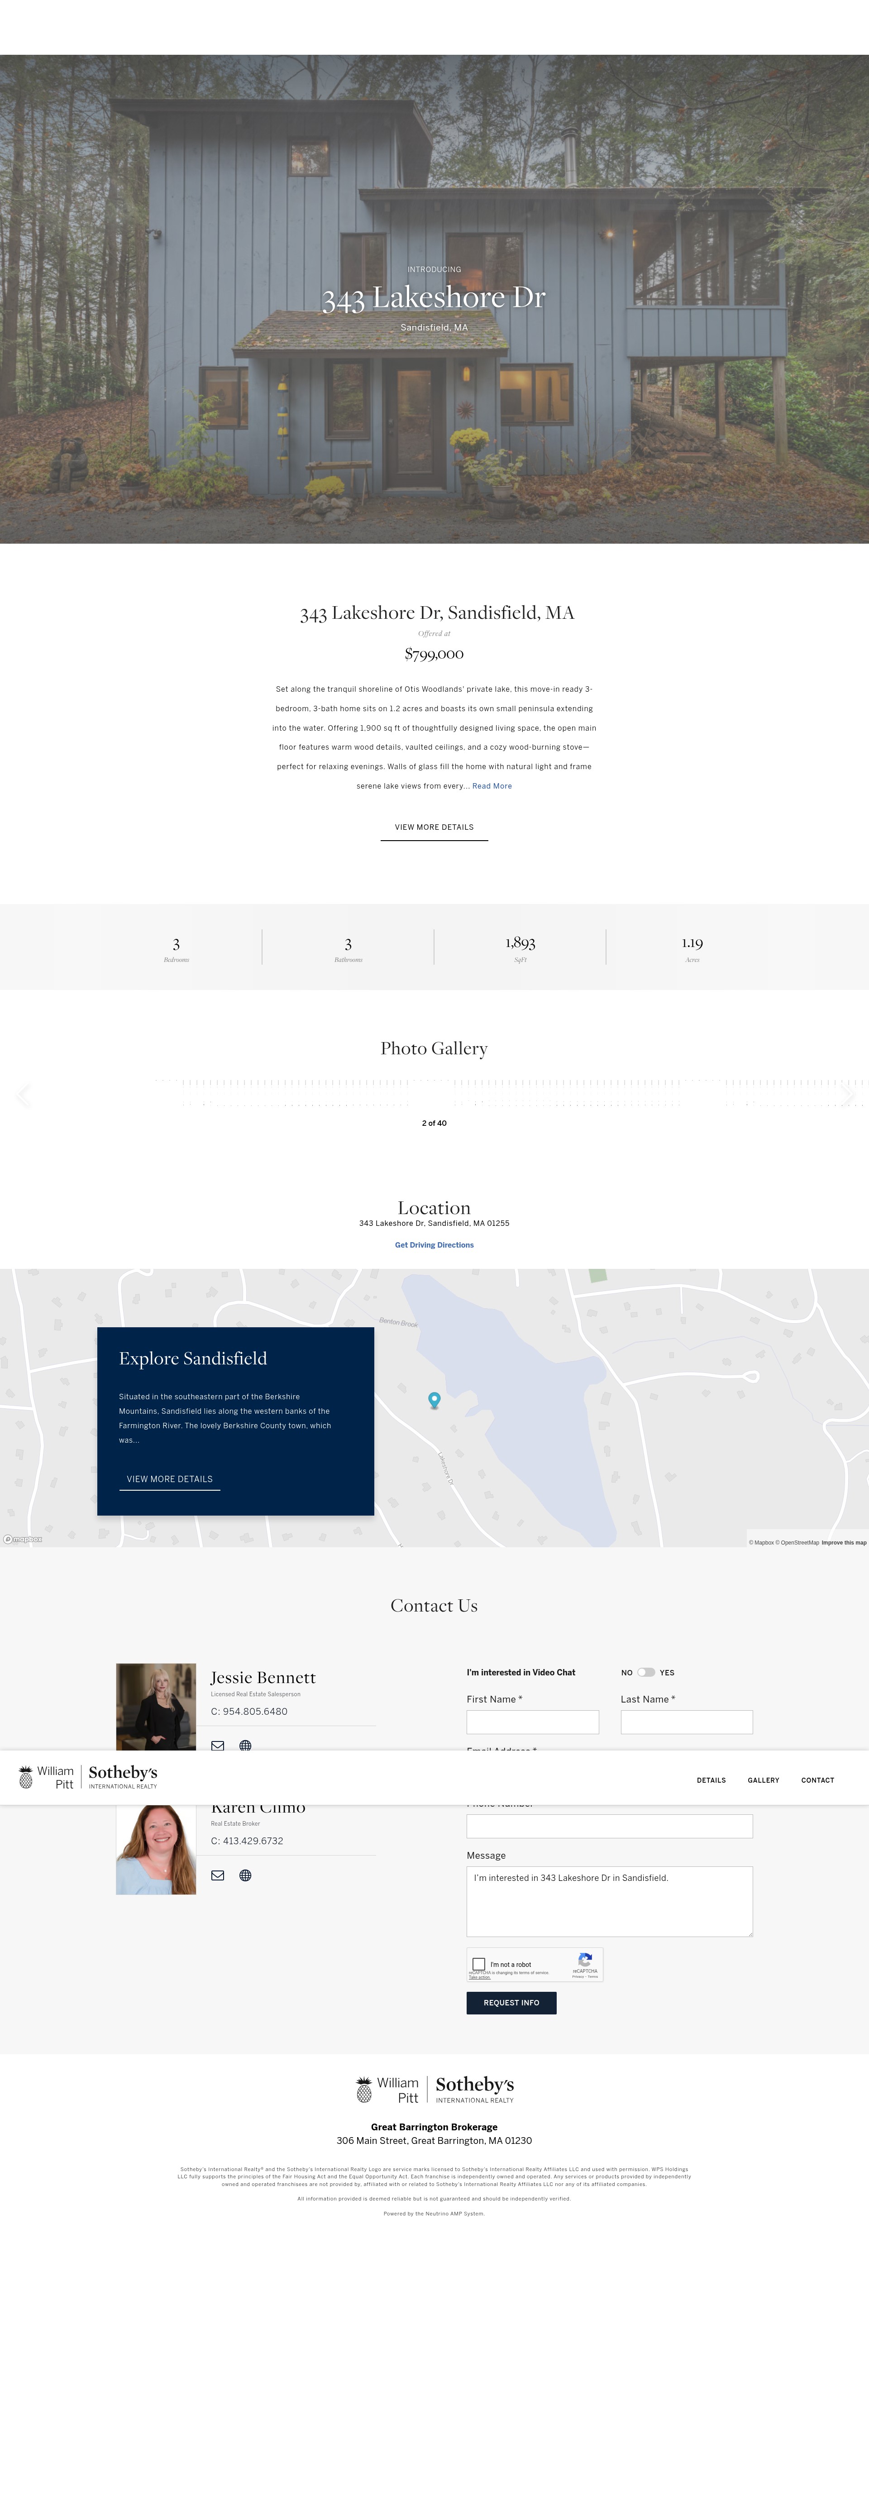Click Read More in property description

(492, 786)
